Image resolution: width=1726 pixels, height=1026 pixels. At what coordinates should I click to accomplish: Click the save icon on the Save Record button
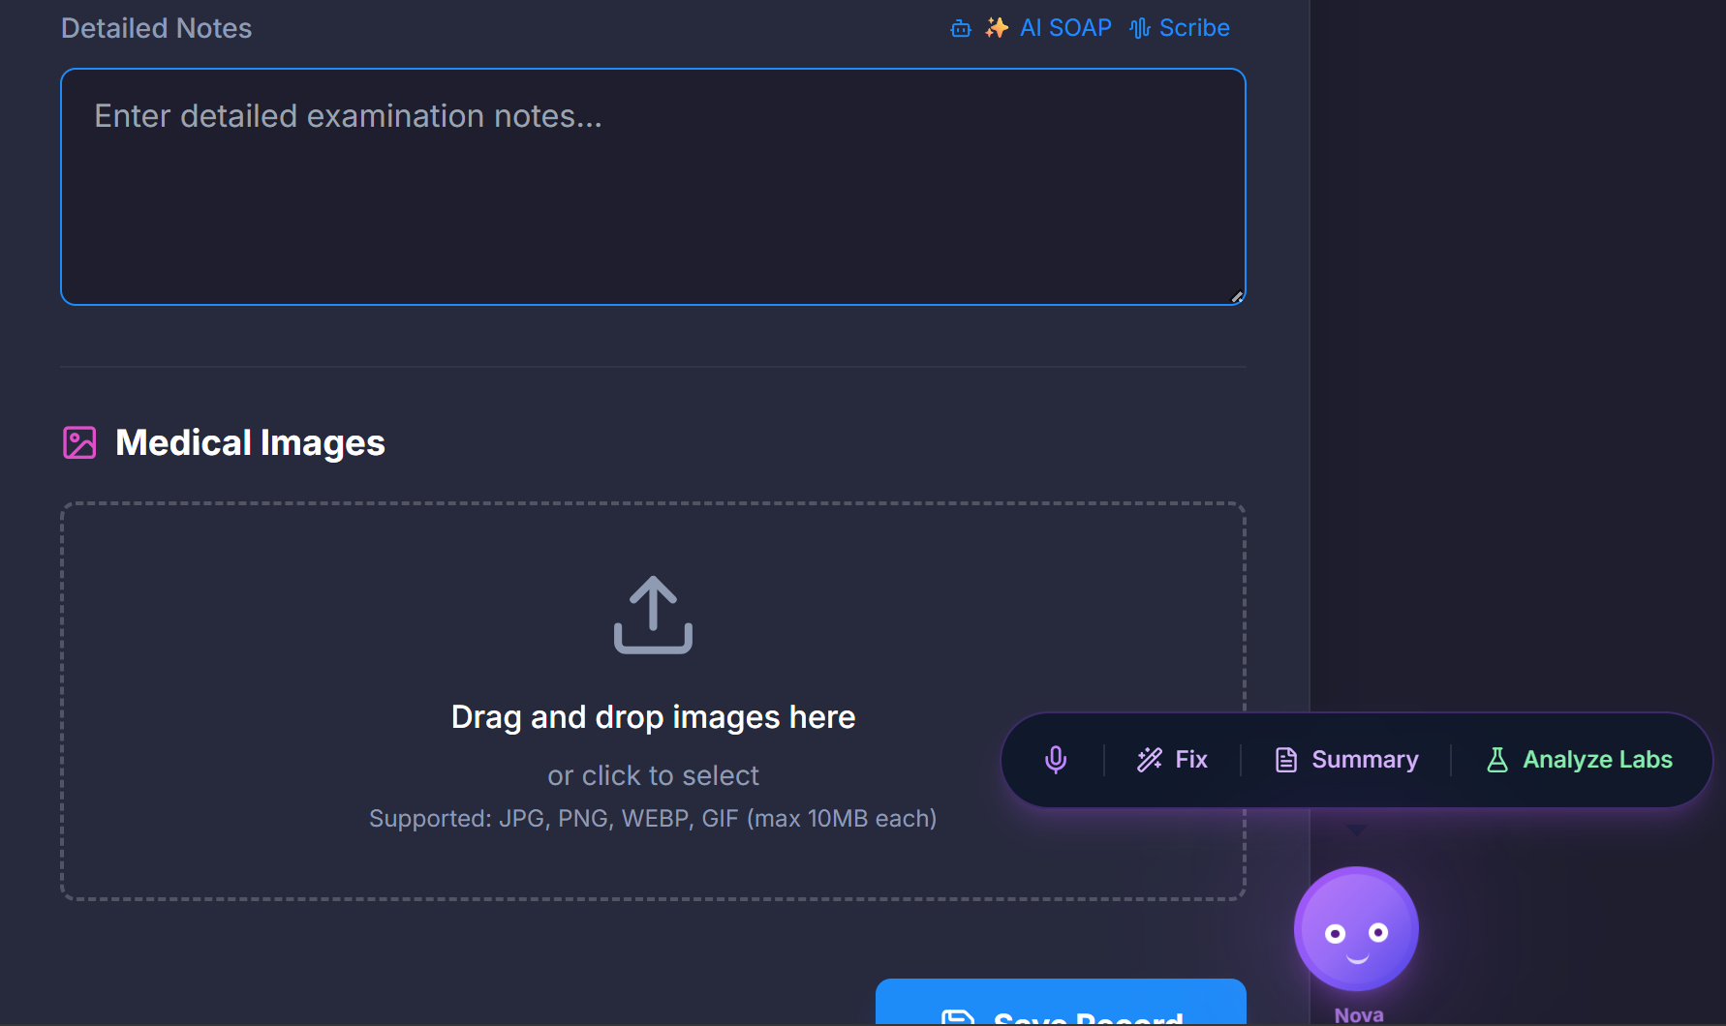click(x=958, y=1016)
